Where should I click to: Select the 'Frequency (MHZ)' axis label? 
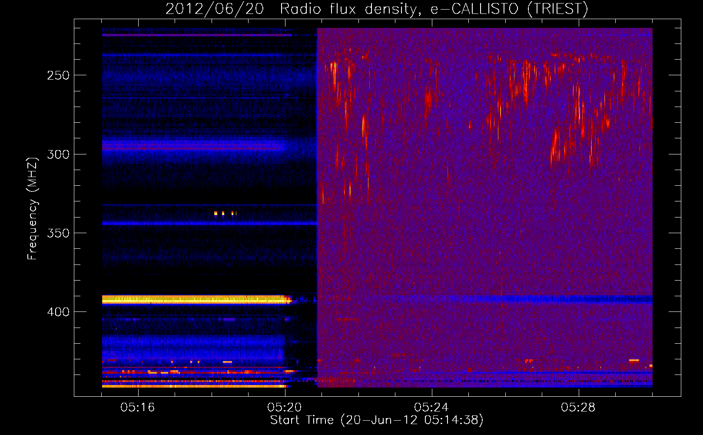[x=33, y=209]
